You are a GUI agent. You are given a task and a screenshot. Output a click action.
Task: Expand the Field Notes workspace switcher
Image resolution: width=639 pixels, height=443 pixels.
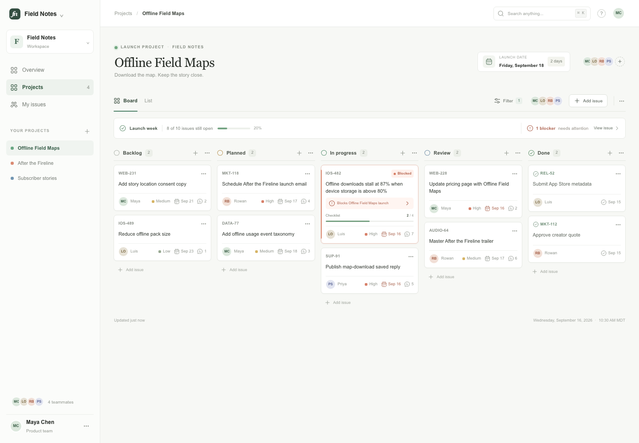click(x=50, y=42)
